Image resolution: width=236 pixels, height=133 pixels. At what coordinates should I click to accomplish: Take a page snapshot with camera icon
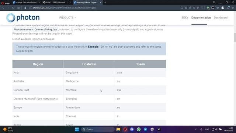point(190,8)
